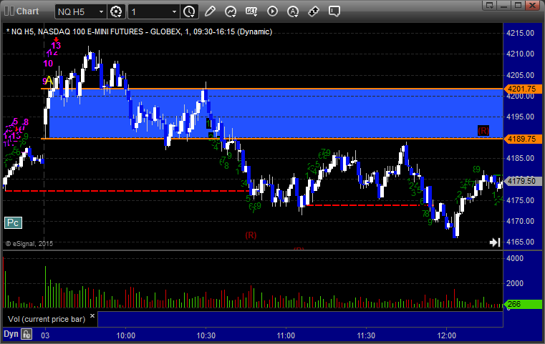The height and width of the screenshot is (344, 545).
Task: Click the 4170.00 price axis label
Action: pos(521,221)
